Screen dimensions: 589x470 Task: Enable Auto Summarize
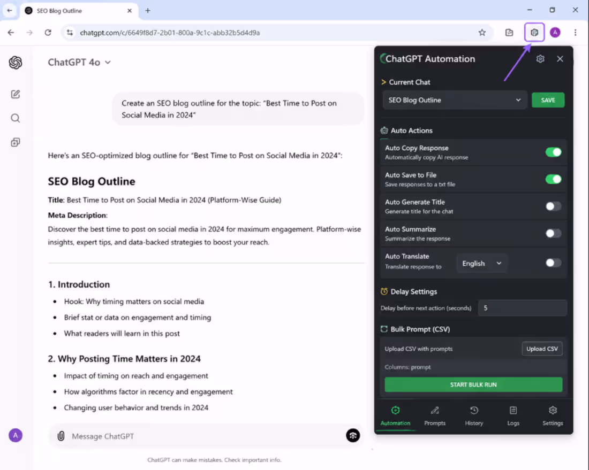click(x=553, y=233)
